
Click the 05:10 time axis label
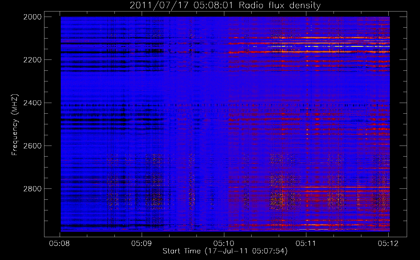224,244
